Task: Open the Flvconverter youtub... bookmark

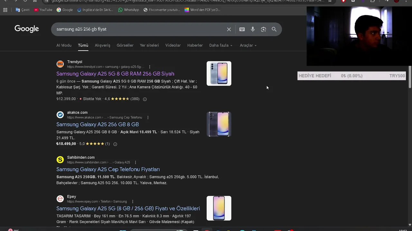Action: coord(162,10)
